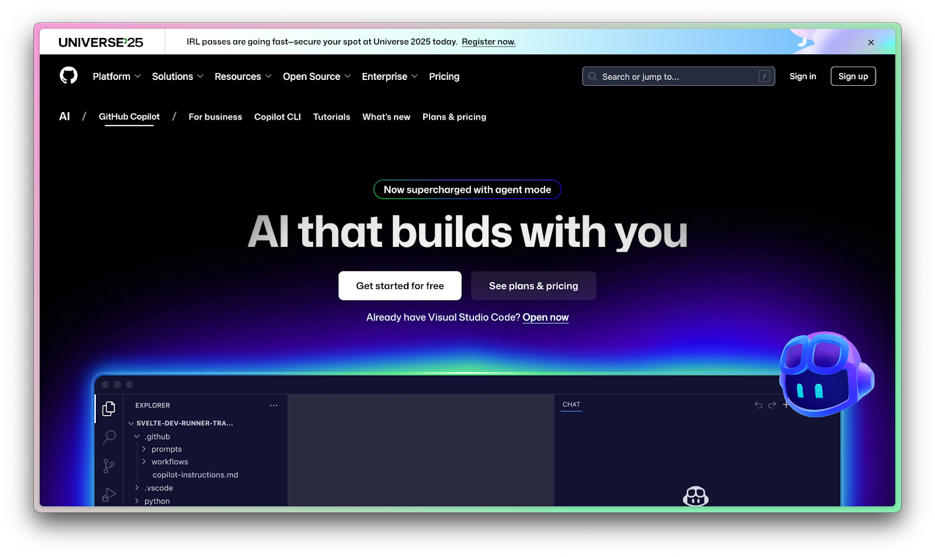The height and width of the screenshot is (557, 935).
Task: Select the GitHub Copilot tab
Action: (x=129, y=117)
